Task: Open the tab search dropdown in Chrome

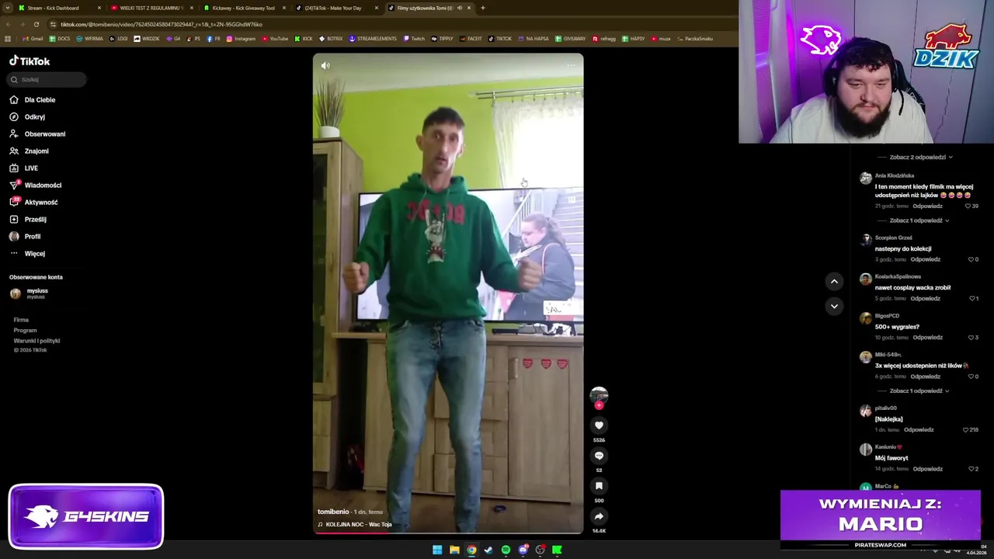Action: click(7, 8)
